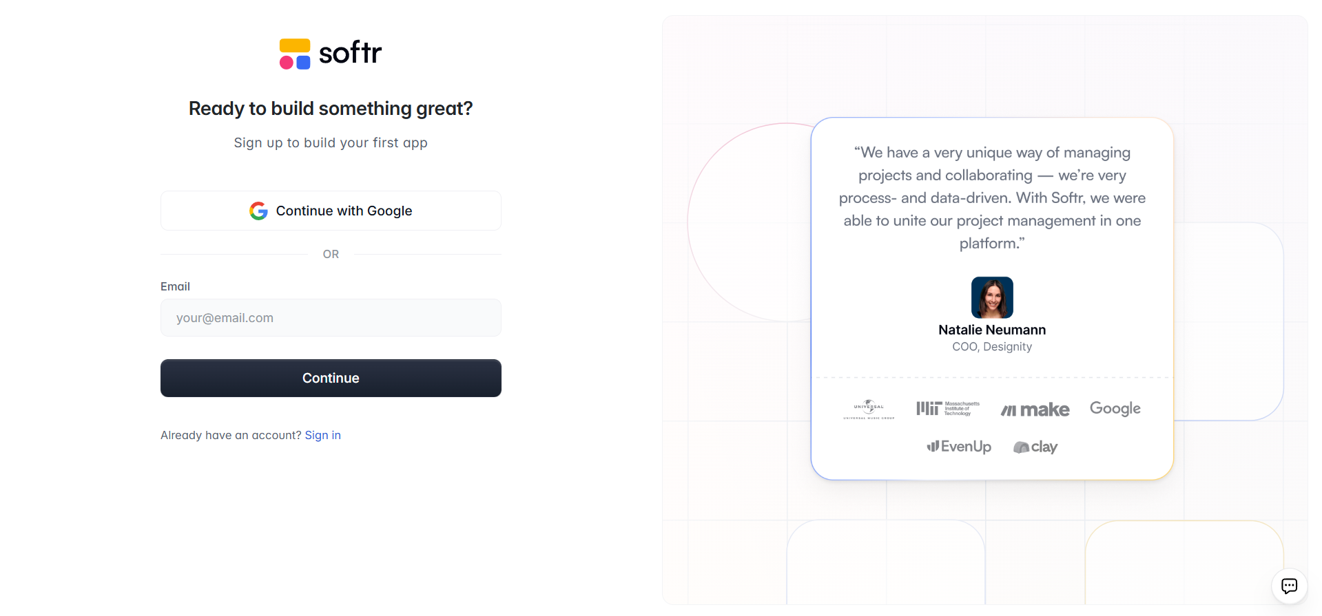Click the Softr wordmark text
This screenshot has height=616, width=1322.
click(350, 53)
